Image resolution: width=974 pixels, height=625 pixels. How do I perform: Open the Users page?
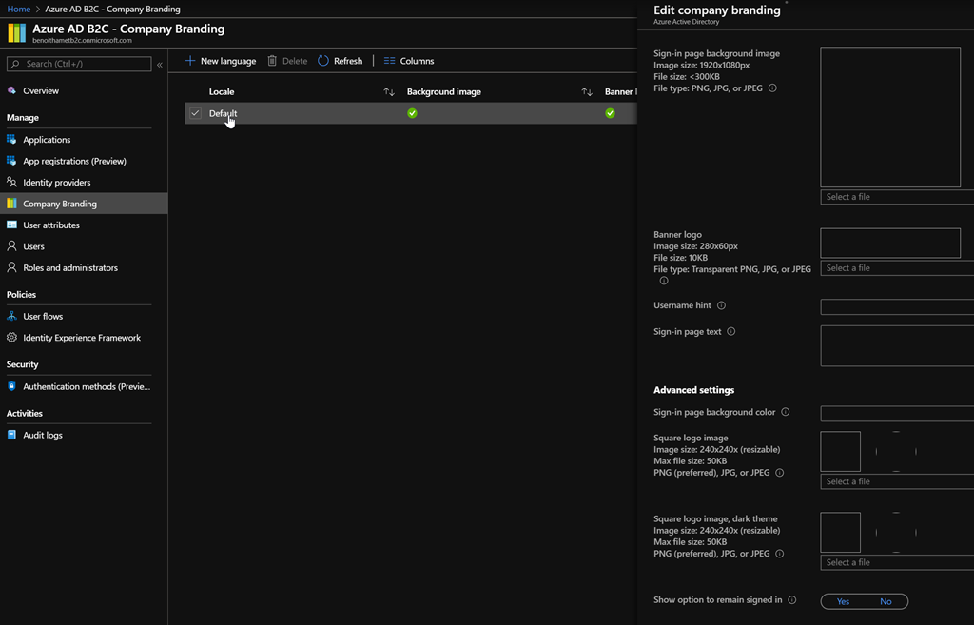coord(33,246)
